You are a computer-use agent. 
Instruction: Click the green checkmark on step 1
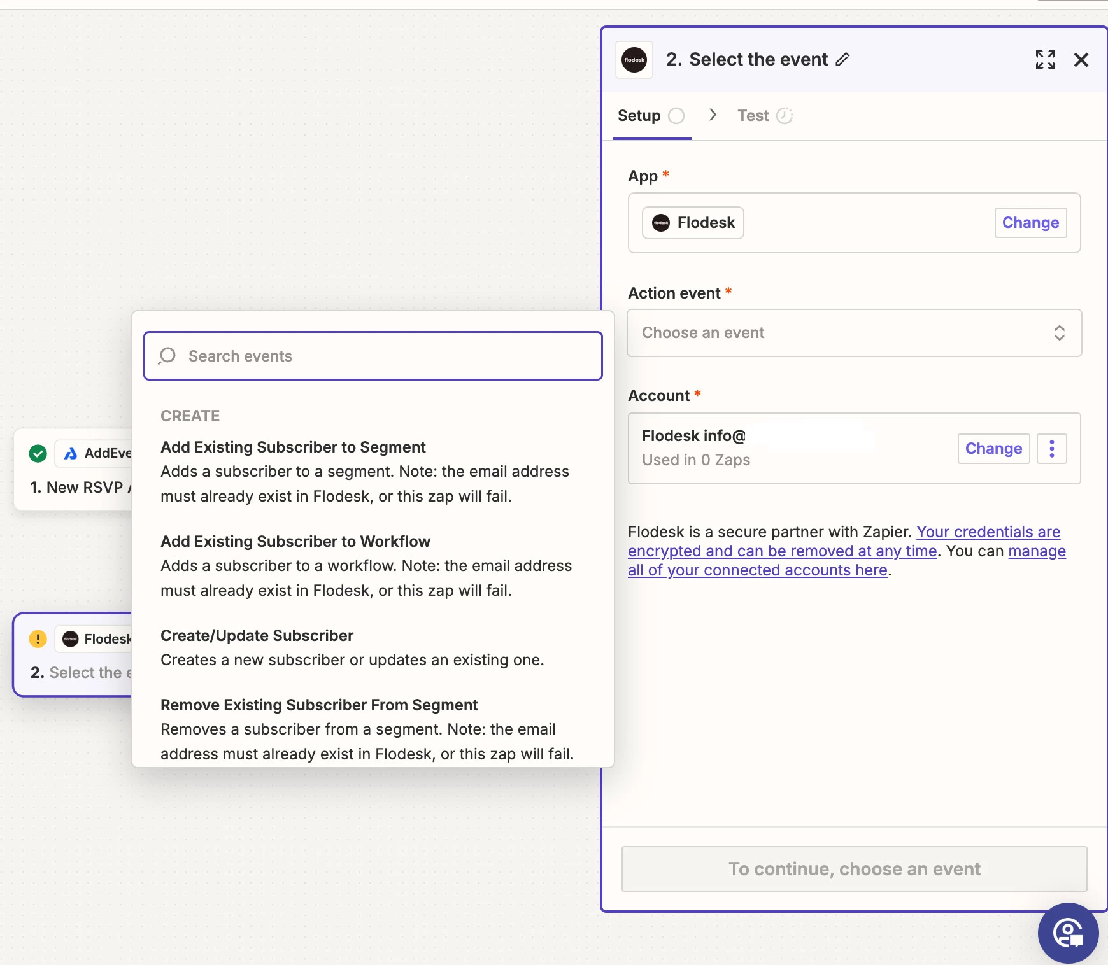(x=38, y=453)
